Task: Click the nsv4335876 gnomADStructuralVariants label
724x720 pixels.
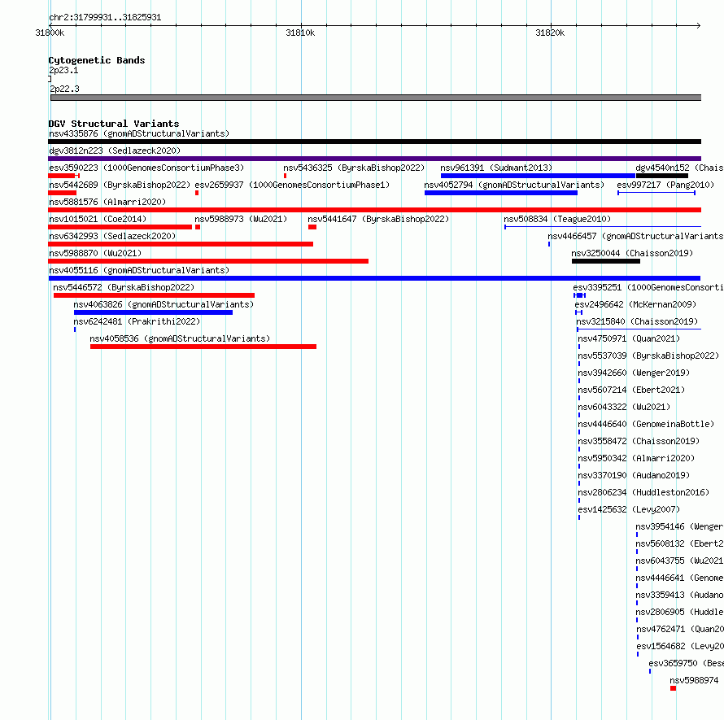Action: coord(139,134)
